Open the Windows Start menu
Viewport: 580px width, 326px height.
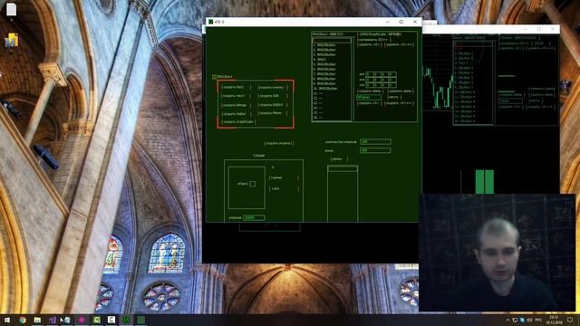(x=7, y=320)
